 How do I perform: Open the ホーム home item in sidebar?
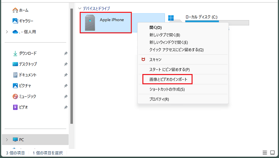click(20, 10)
